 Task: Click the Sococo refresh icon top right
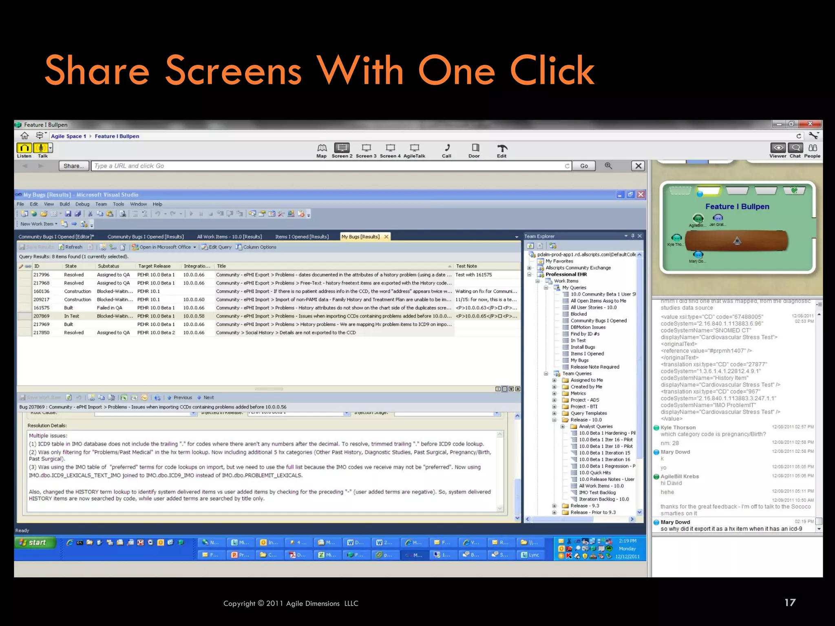(x=798, y=136)
